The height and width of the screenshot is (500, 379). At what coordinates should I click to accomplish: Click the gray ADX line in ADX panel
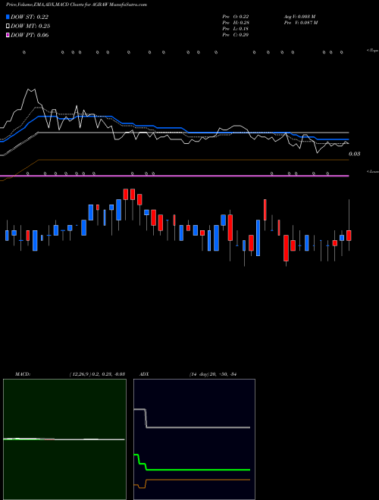[198, 427]
